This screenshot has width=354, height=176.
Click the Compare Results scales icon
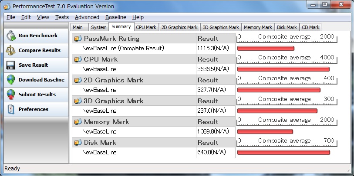click(10, 50)
